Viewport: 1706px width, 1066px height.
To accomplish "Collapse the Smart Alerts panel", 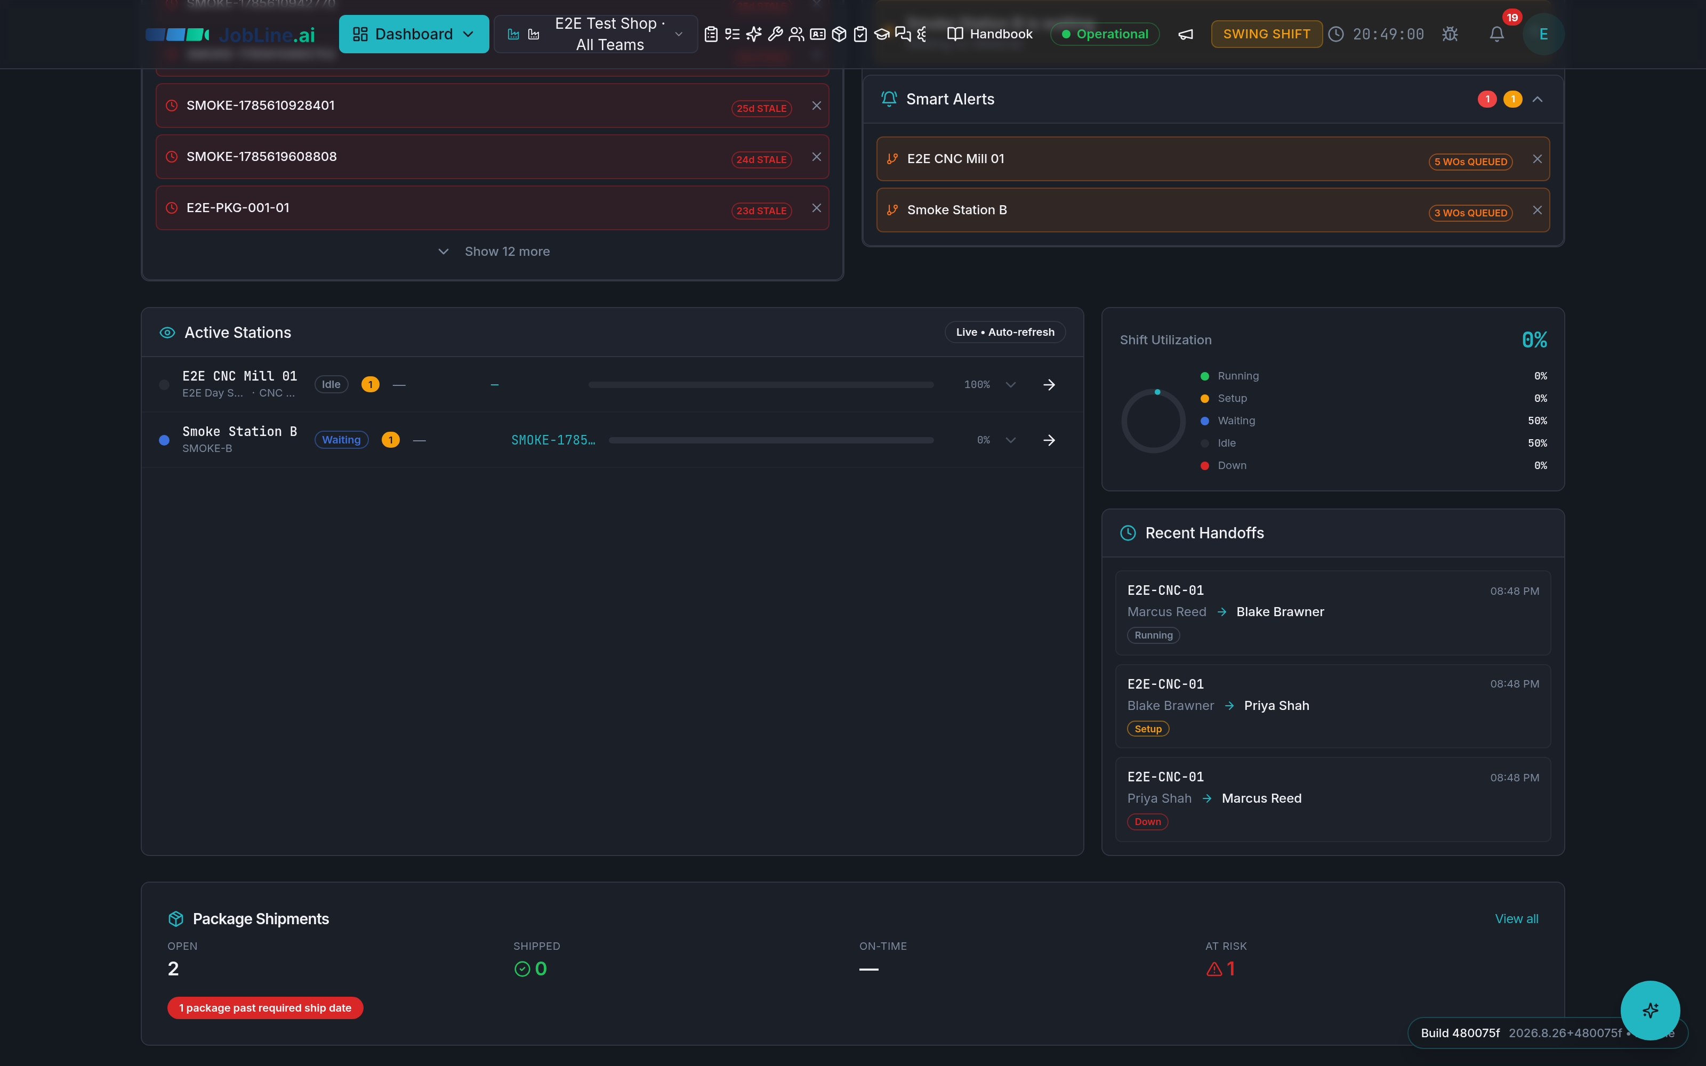I will click(x=1538, y=100).
